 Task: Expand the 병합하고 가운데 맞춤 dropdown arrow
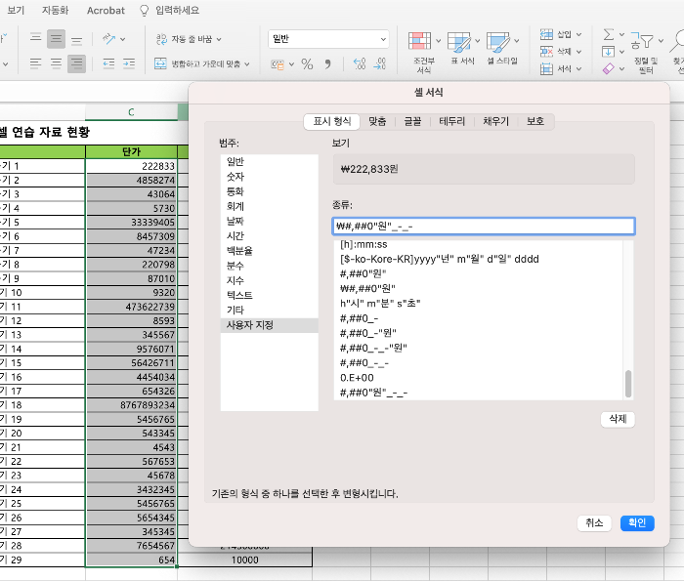coord(246,64)
